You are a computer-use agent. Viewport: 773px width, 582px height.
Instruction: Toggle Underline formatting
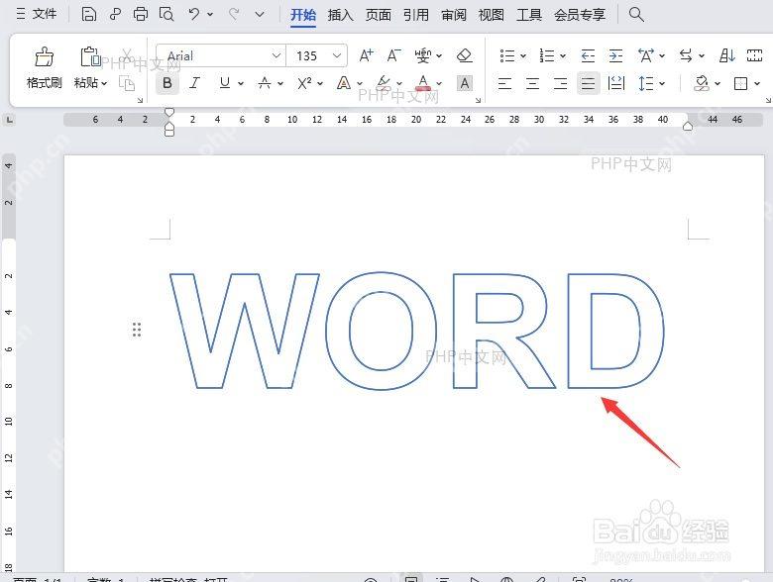[x=225, y=83]
